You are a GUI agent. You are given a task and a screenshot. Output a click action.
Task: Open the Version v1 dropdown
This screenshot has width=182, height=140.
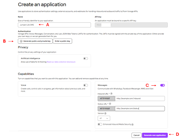(104, 118)
